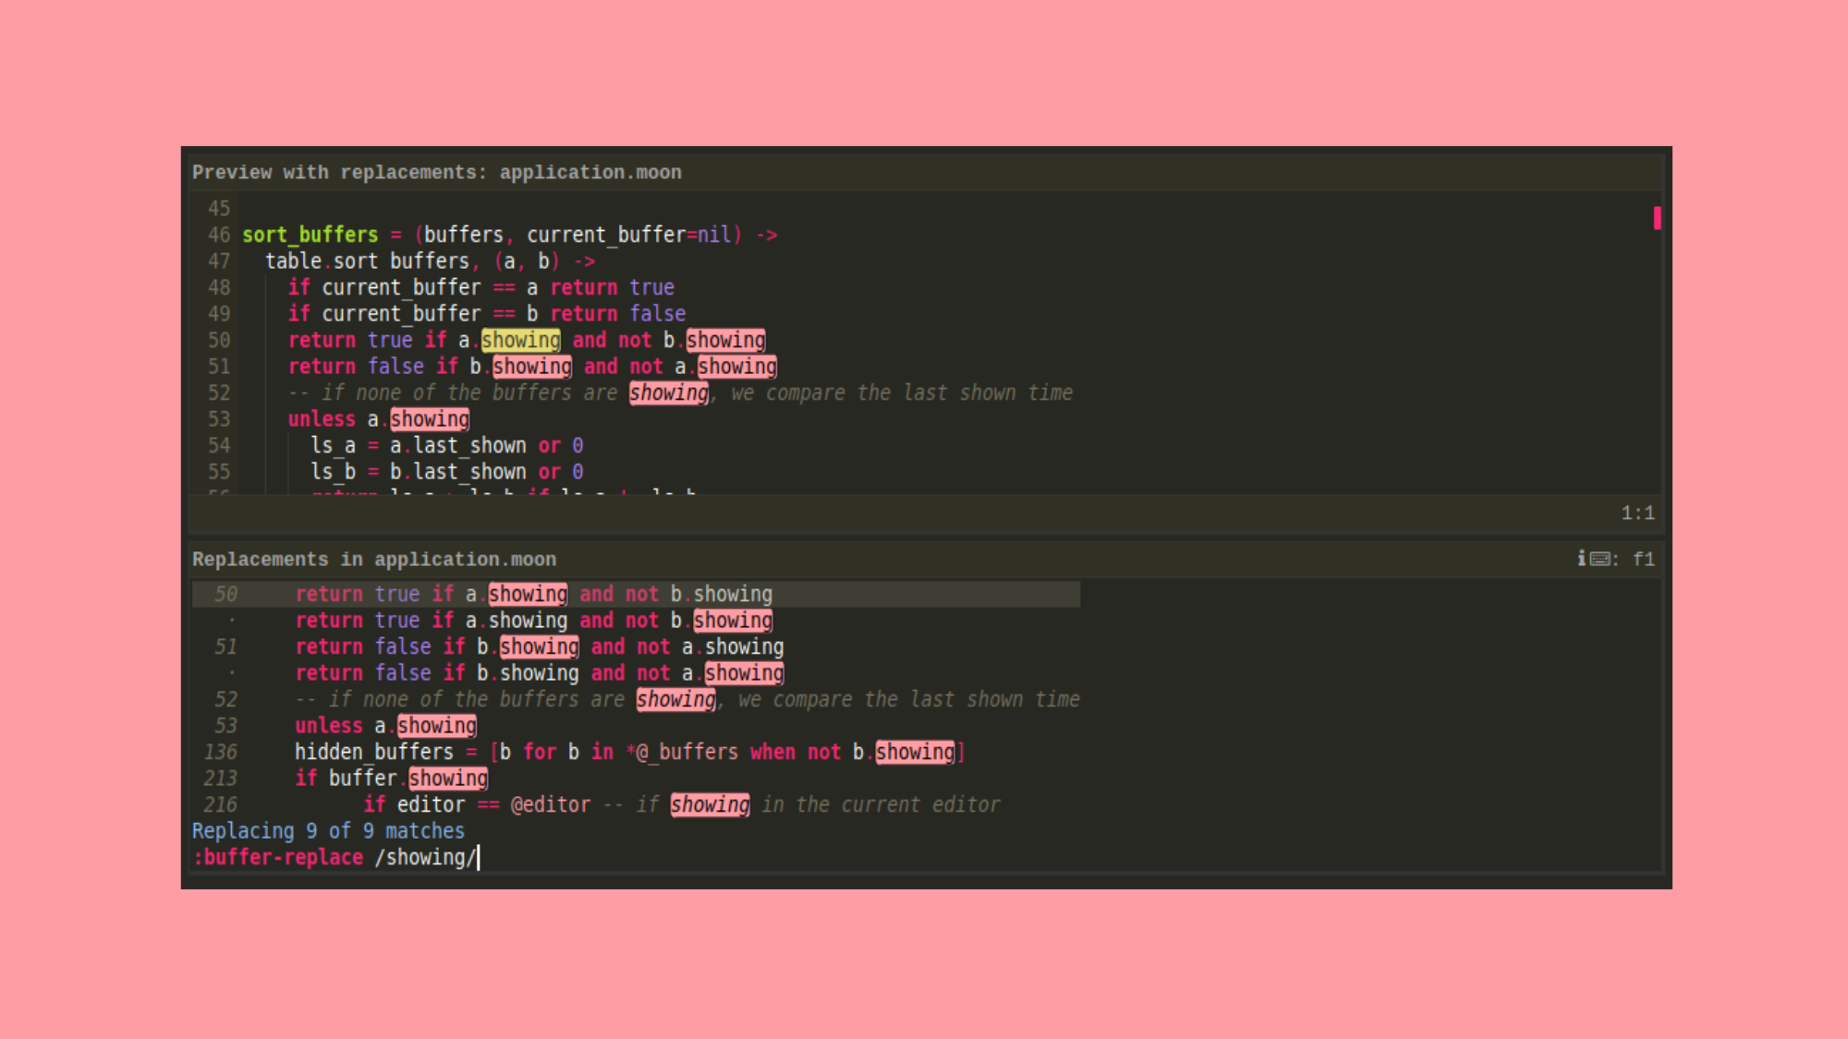Click 'ls_a = a.last_shown or 0' line

pyautogui.click(x=446, y=445)
